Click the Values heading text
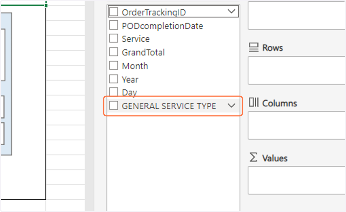This screenshot has width=346, height=212. pos(274,158)
